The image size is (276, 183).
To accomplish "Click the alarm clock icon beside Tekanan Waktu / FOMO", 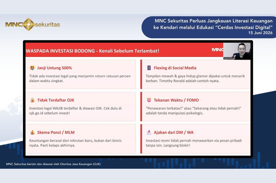I will click(x=149, y=100).
